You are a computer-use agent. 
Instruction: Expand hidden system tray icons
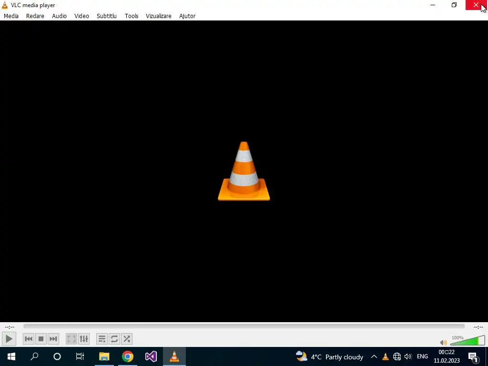coord(374,356)
